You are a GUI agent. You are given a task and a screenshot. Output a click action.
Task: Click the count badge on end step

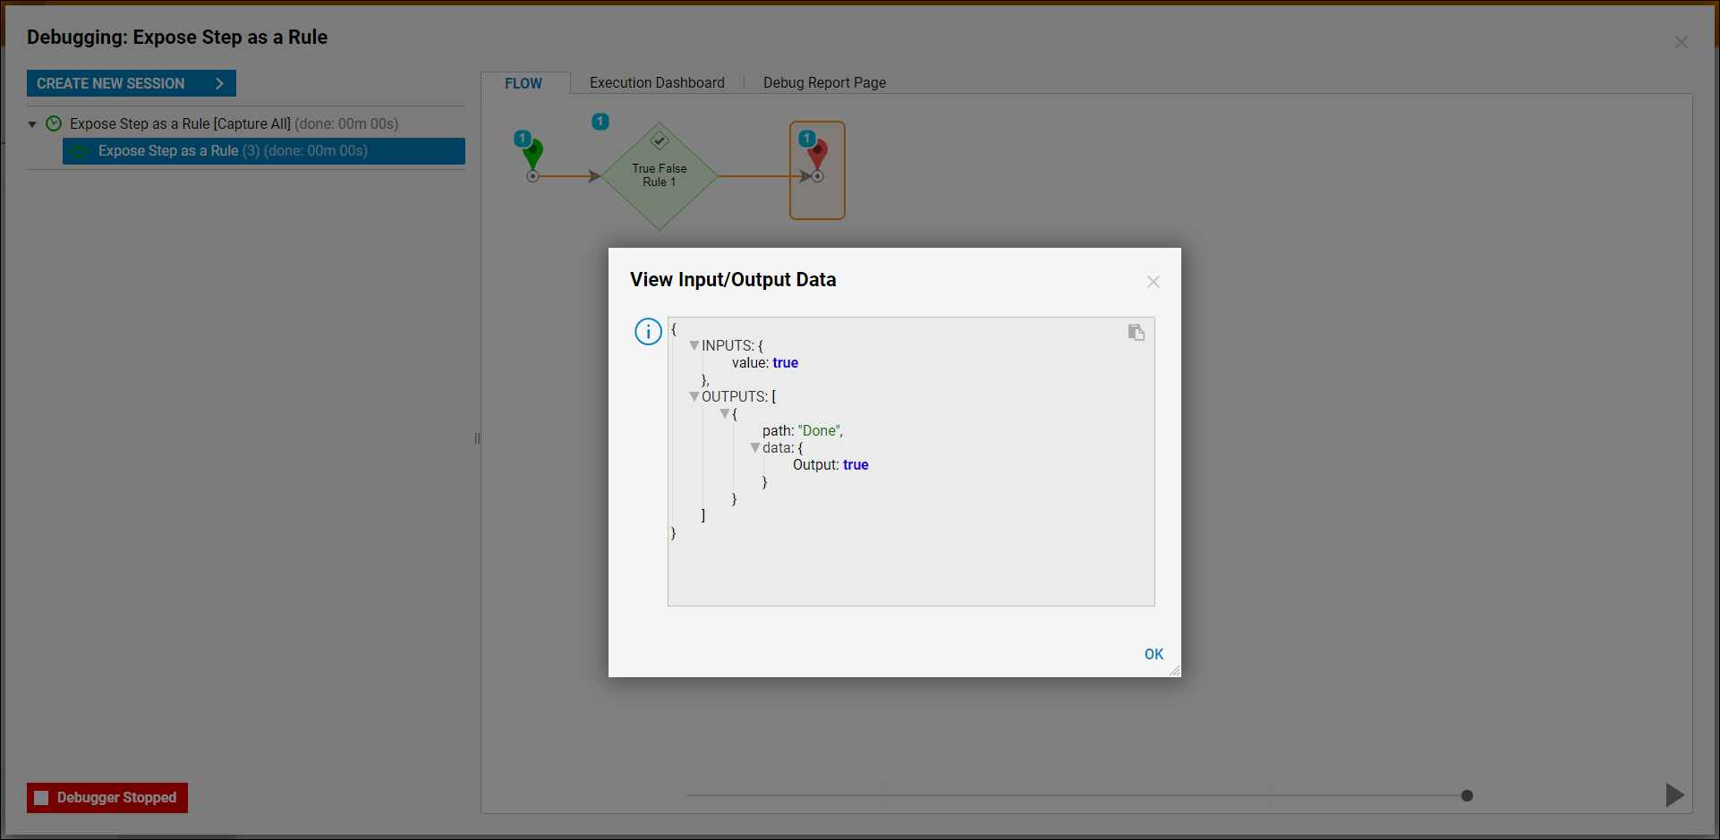click(x=807, y=138)
